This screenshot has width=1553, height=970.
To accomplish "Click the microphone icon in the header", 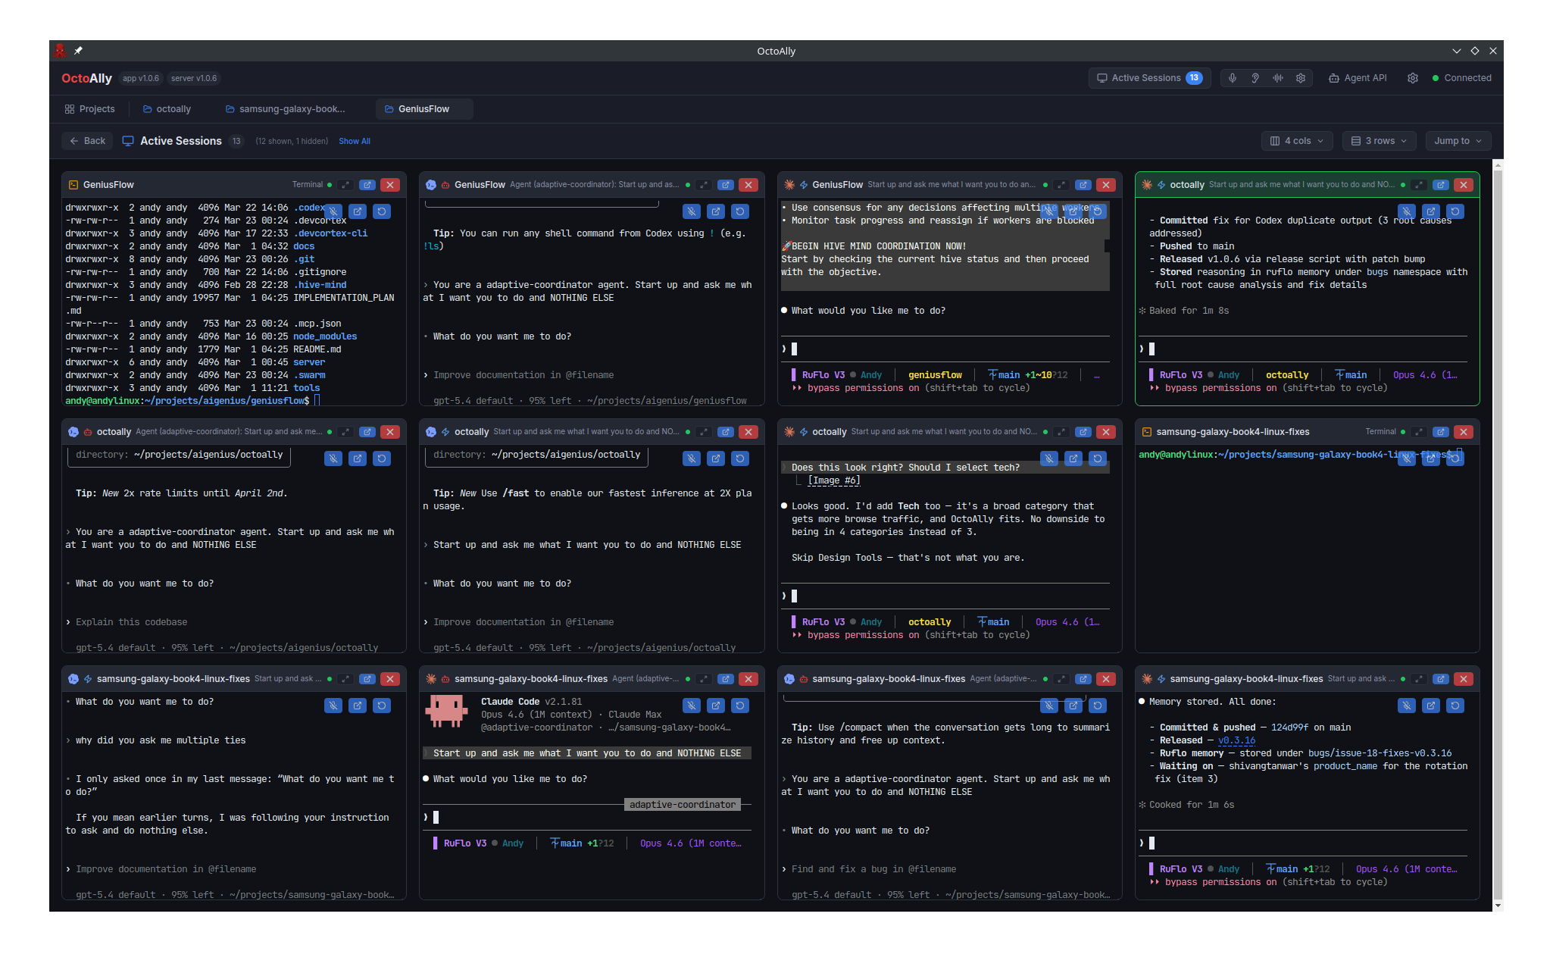I will pyautogui.click(x=1233, y=78).
